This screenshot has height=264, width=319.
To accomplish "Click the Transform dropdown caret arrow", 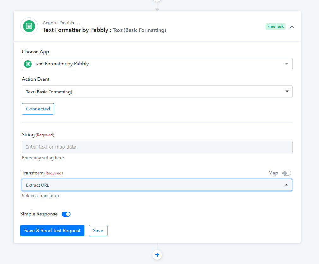I will [286, 185].
